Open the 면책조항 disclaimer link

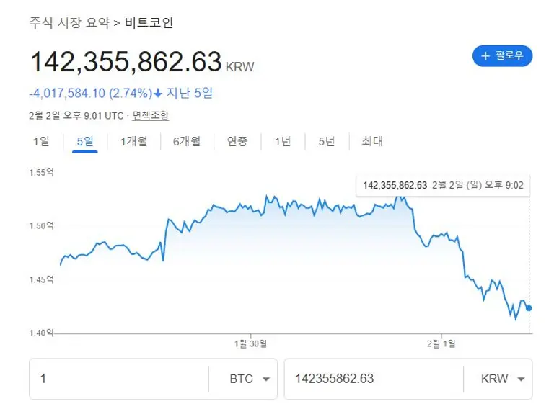point(151,115)
